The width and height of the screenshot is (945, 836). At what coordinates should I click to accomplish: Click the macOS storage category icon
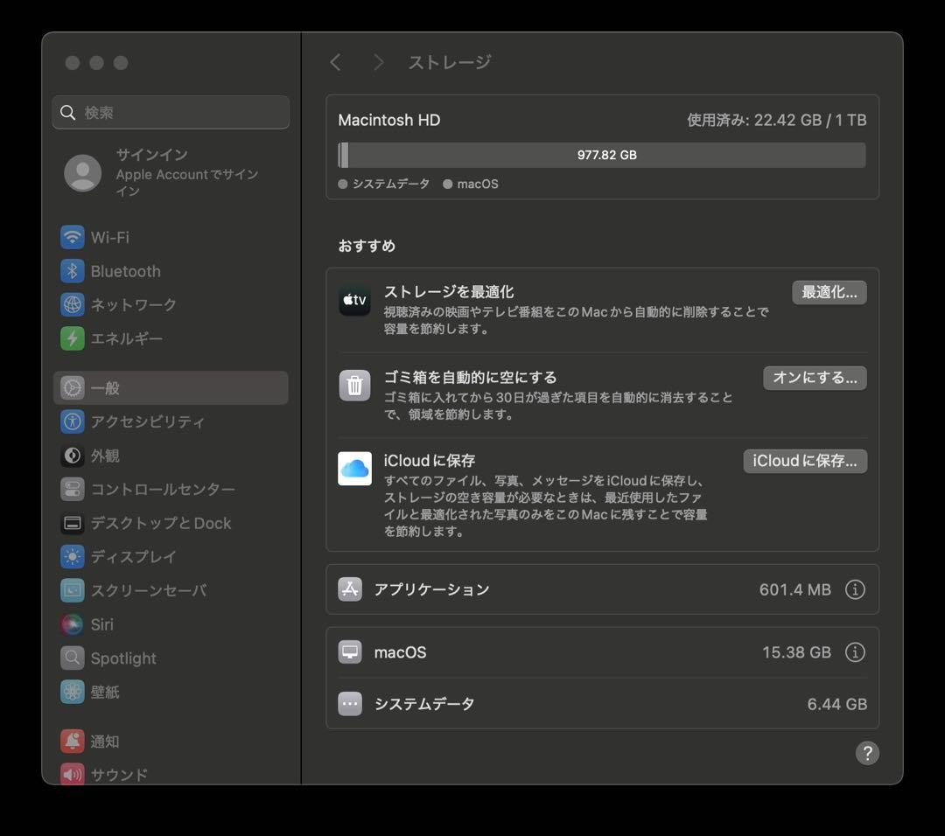click(350, 651)
